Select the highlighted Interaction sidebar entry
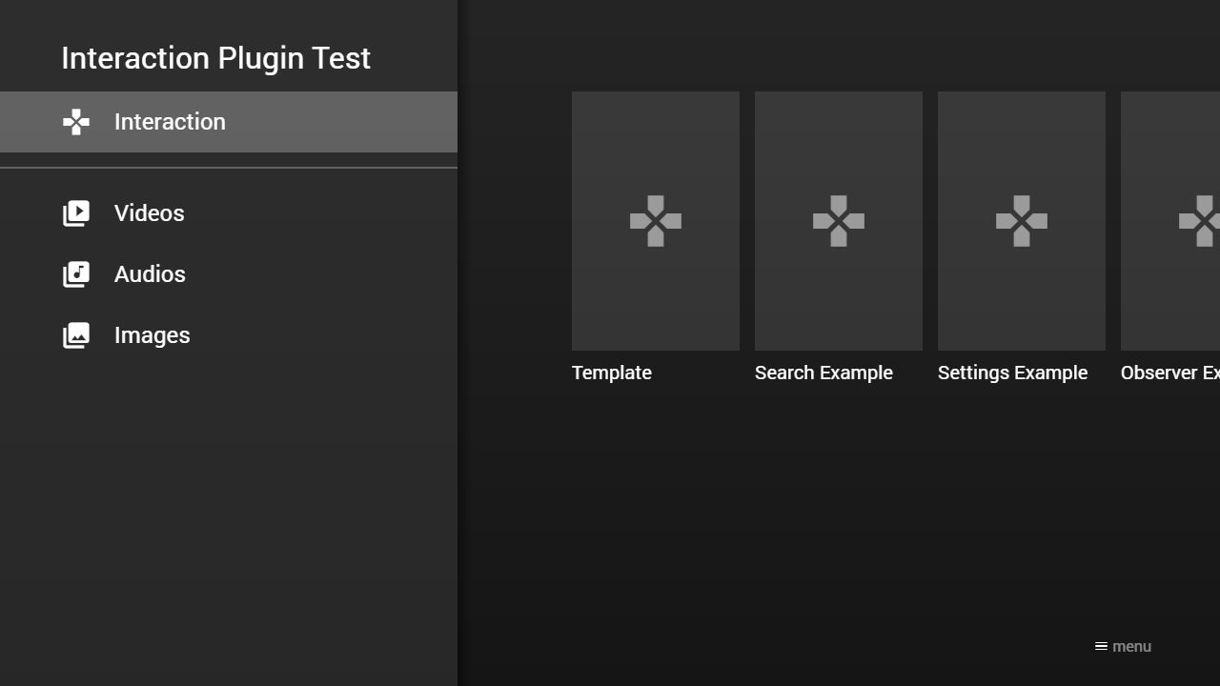The width and height of the screenshot is (1220, 686). coord(170,122)
